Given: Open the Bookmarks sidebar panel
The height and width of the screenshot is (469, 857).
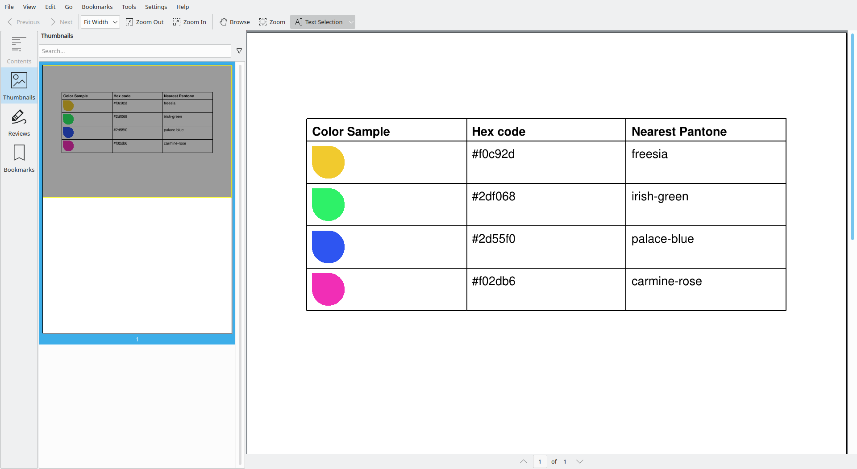Looking at the screenshot, I should (x=19, y=158).
